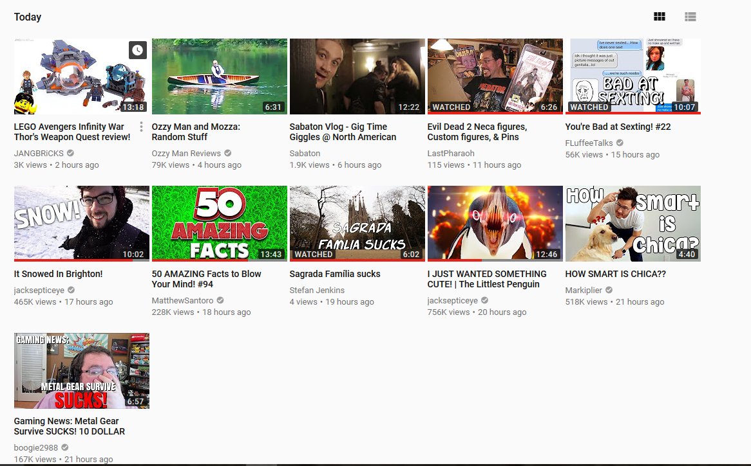Click '4 views • 19 hours ago' text
The width and height of the screenshot is (751, 466).
tap(332, 301)
